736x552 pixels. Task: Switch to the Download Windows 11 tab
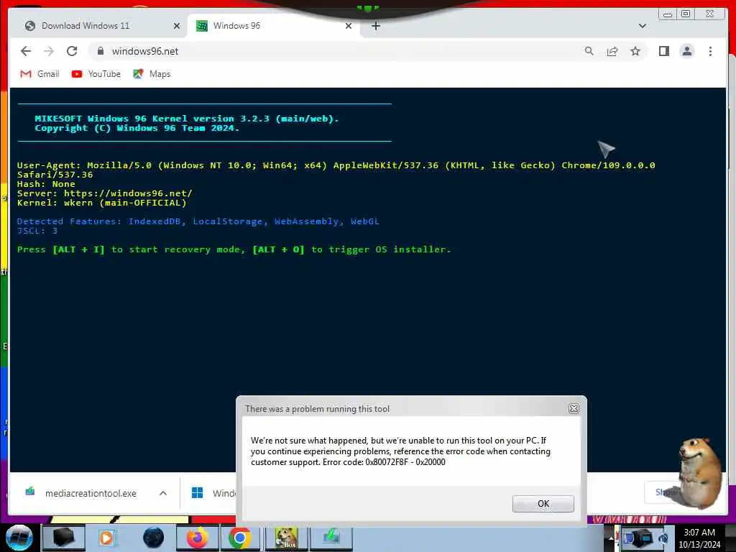pyautogui.click(x=101, y=26)
